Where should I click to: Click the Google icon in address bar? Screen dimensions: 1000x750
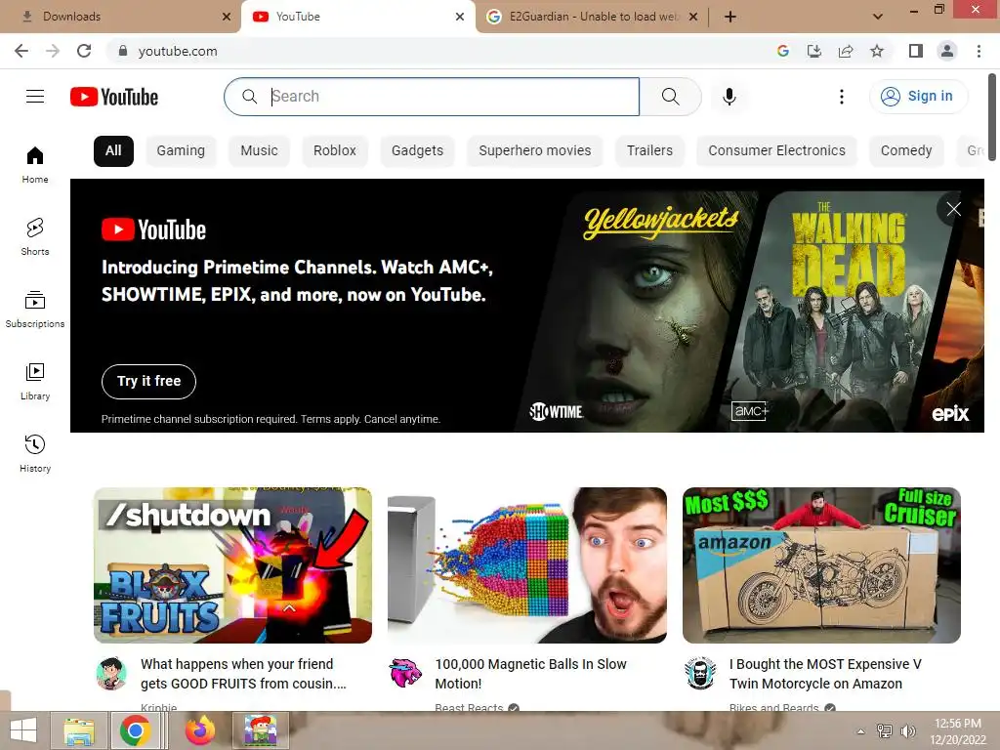(782, 51)
